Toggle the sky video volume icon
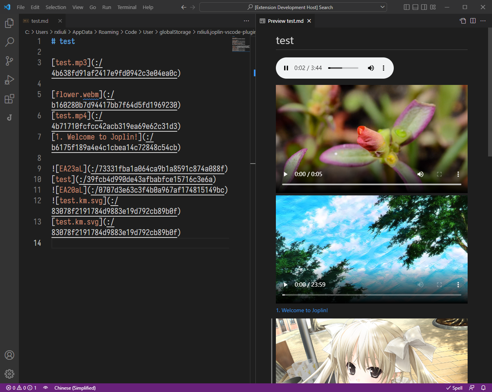The height and width of the screenshot is (392, 492). pyautogui.click(x=420, y=285)
